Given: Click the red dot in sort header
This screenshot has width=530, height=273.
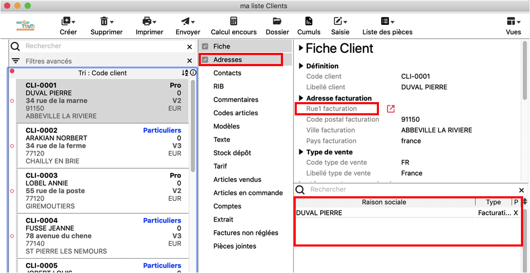Looking at the screenshot, I should coord(12,71).
